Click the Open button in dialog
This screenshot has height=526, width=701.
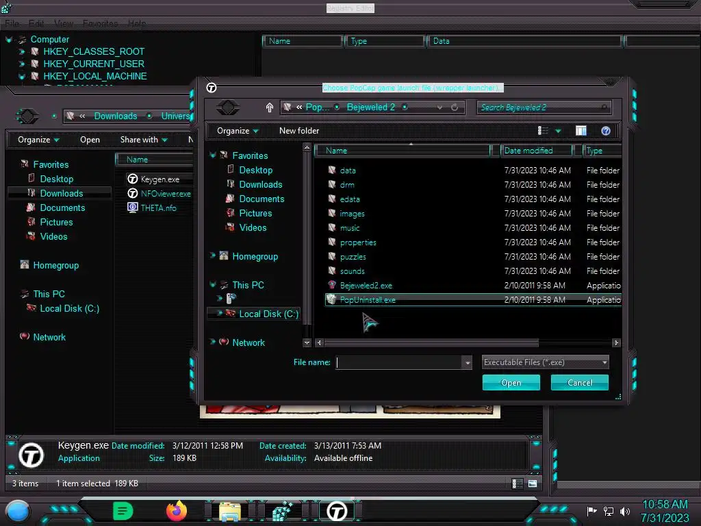(x=511, y=382)
